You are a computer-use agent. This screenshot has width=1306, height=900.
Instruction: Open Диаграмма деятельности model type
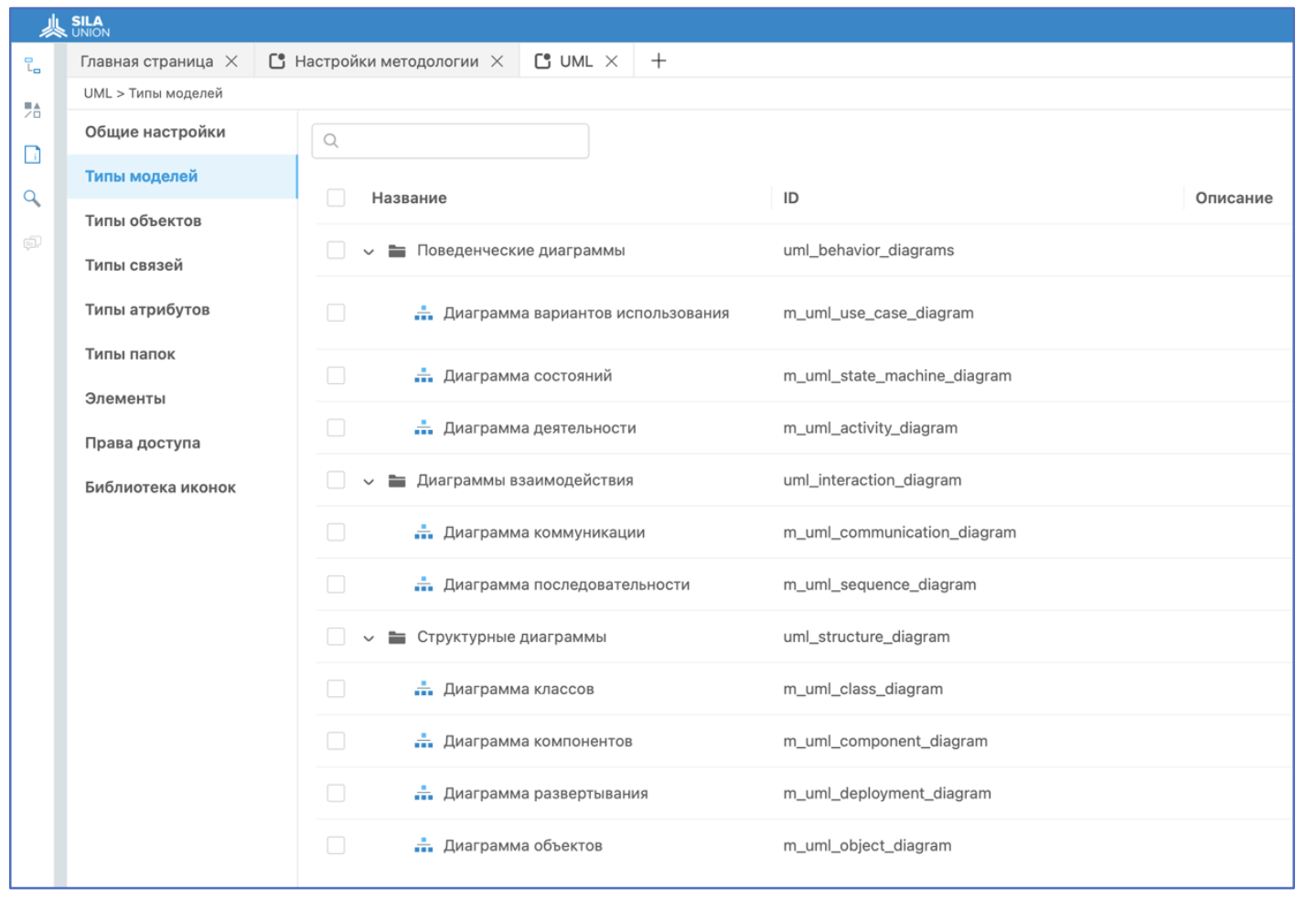(540, 428)
